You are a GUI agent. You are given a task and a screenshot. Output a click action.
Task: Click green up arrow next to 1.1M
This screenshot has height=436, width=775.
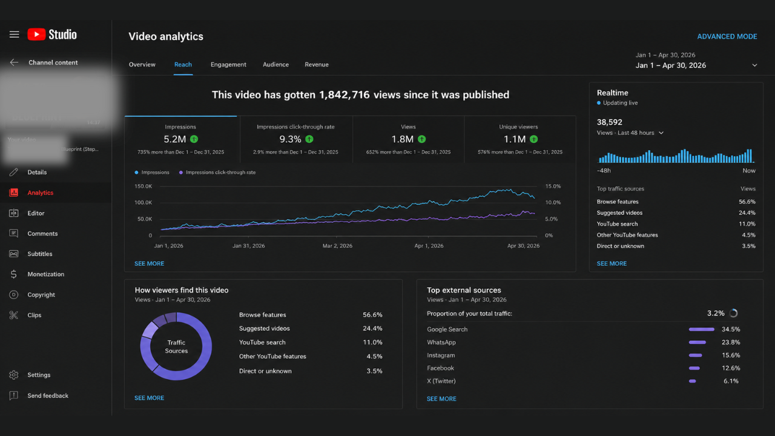click(533, 139)
